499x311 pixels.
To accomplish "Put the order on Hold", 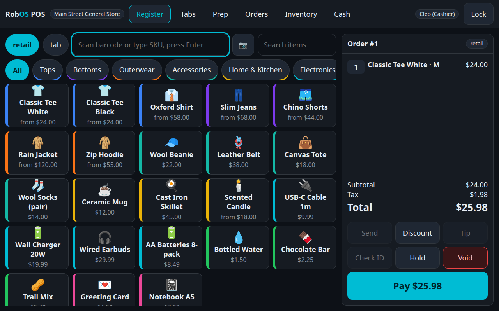I will (x=418, y=258).
